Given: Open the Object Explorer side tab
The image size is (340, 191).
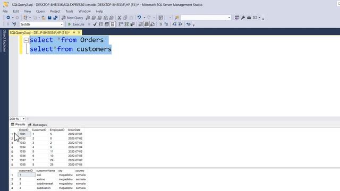Looking at the screenshot, I should point(4,41).
